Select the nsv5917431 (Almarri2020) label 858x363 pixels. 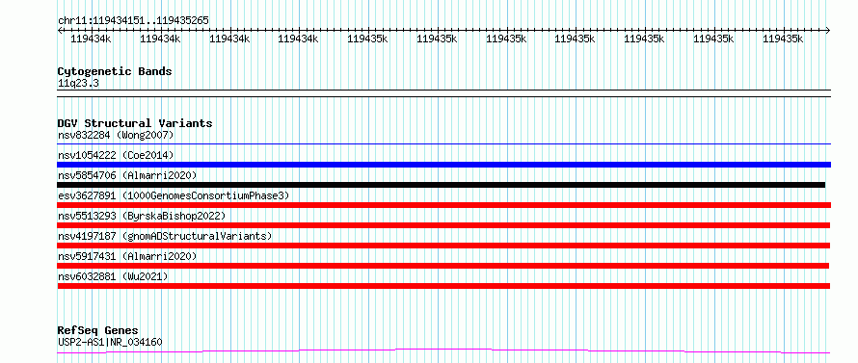127,256
